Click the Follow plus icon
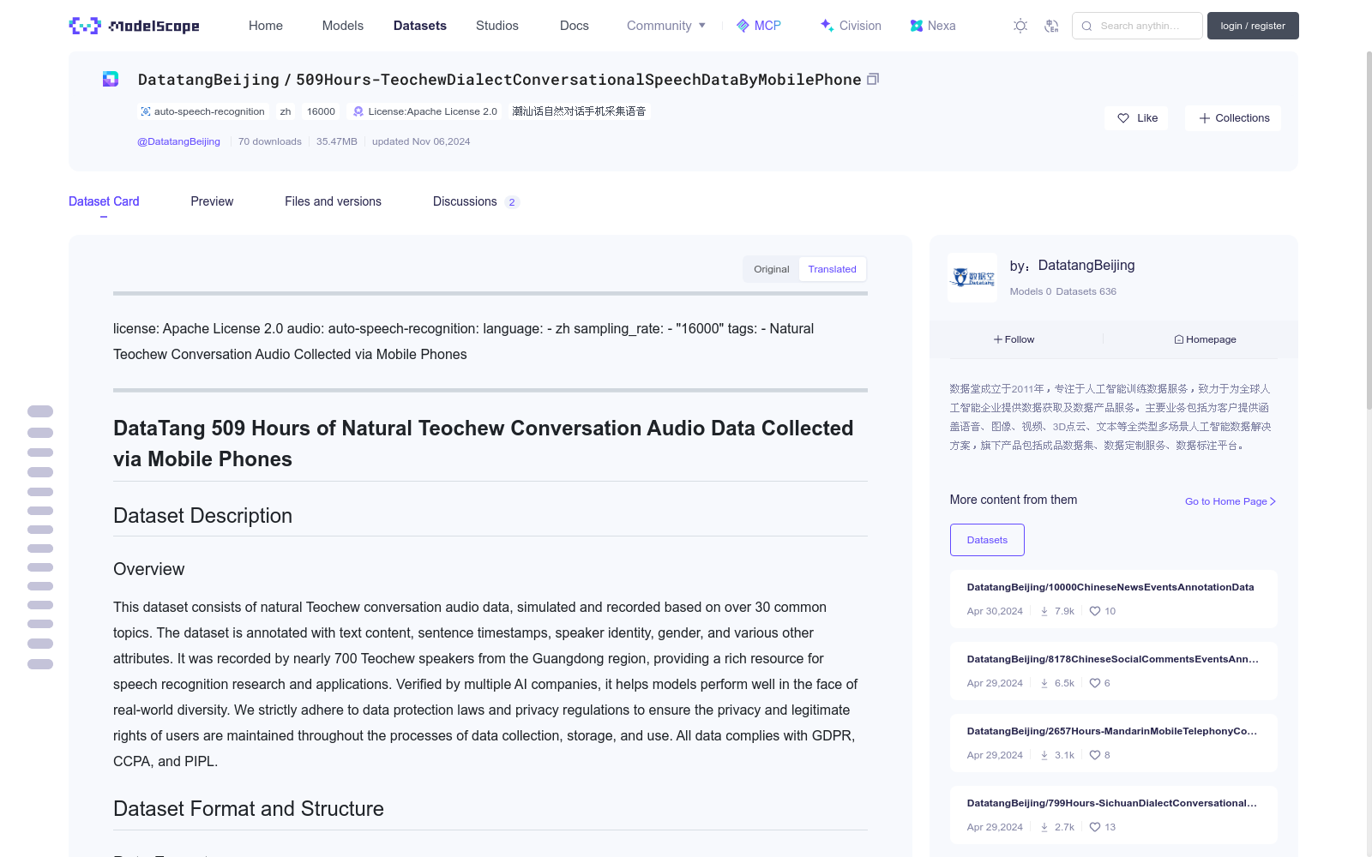The height and width of the screenshot is (857, 1372). 998,339
